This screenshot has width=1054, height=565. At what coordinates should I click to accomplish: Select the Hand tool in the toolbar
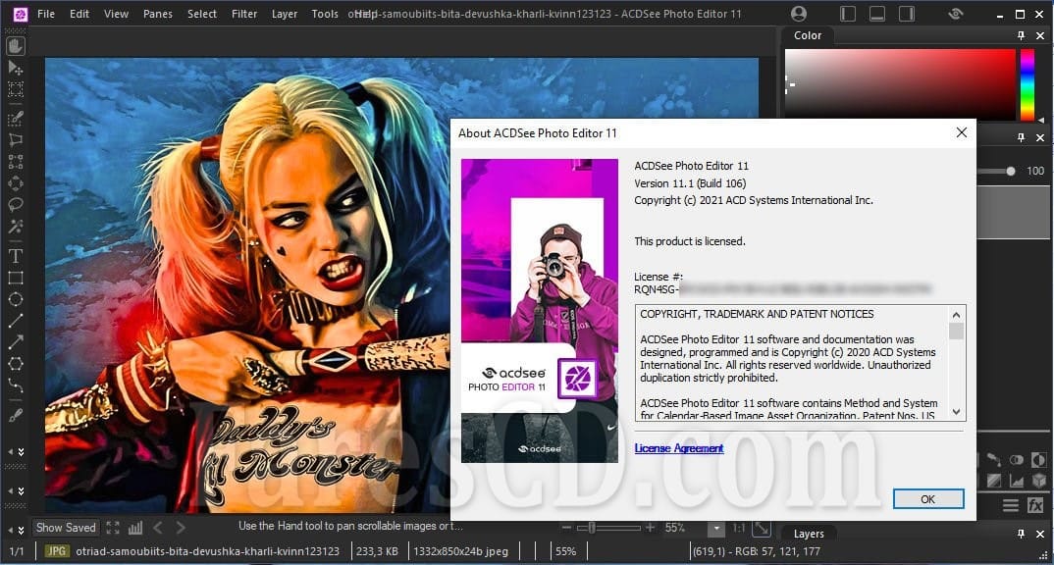coord(16,46)
